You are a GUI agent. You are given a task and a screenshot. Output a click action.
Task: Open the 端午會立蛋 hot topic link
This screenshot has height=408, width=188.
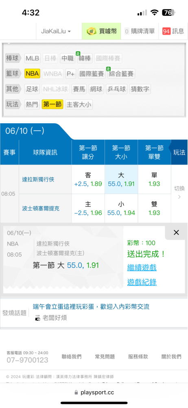click(91, 306)
